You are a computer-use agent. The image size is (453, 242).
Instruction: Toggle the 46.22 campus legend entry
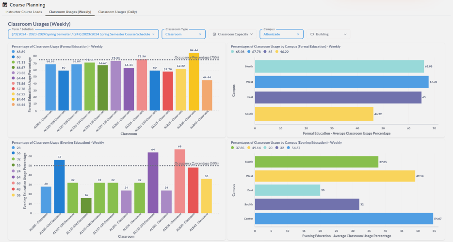pyautogui.click(x=282, y=52)
